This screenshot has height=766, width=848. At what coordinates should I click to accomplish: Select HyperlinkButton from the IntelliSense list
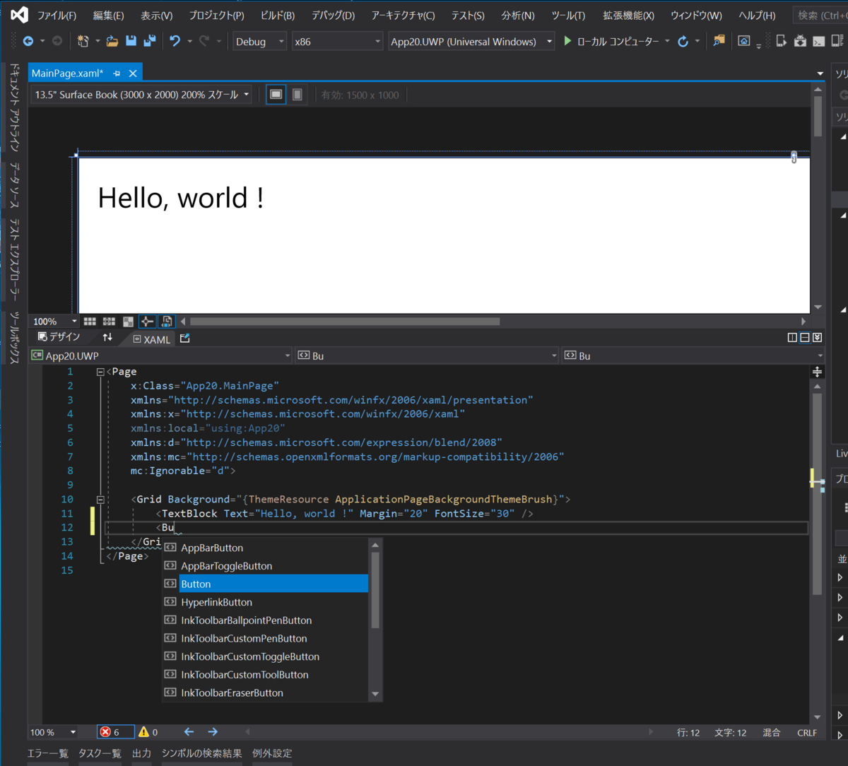216,602
